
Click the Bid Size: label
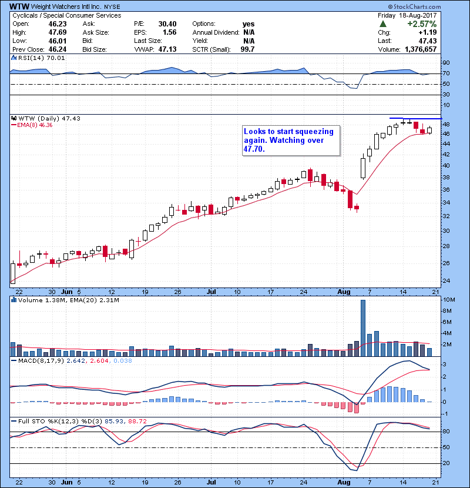point(95,49)
